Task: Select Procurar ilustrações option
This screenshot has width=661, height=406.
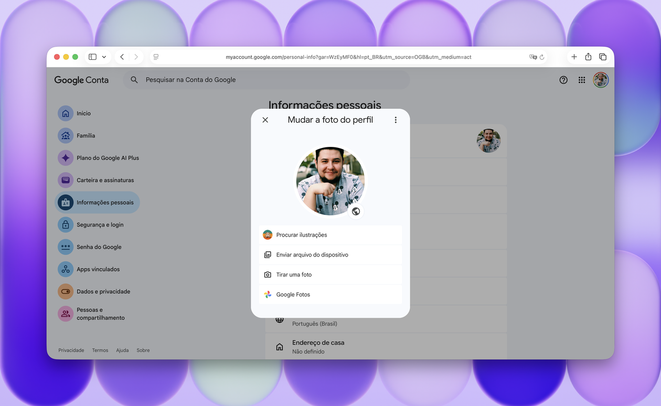Action: pyautogui.click(x=330, y=235)
